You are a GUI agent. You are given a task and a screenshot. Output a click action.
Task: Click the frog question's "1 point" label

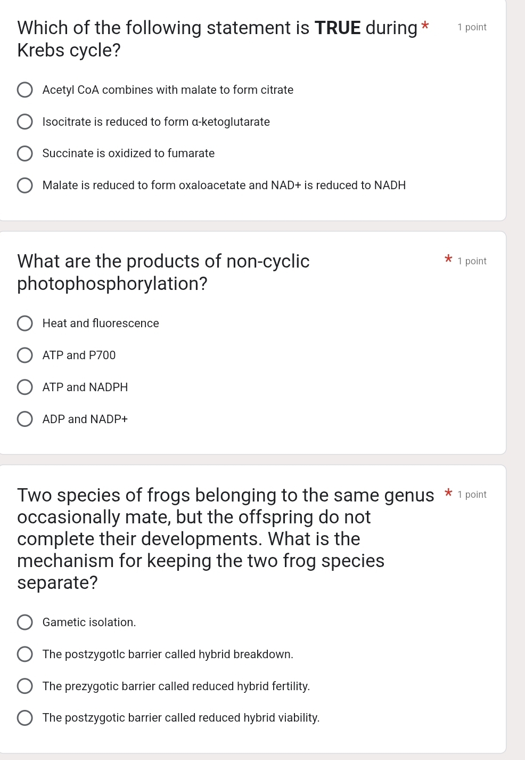tap(472, 495)
